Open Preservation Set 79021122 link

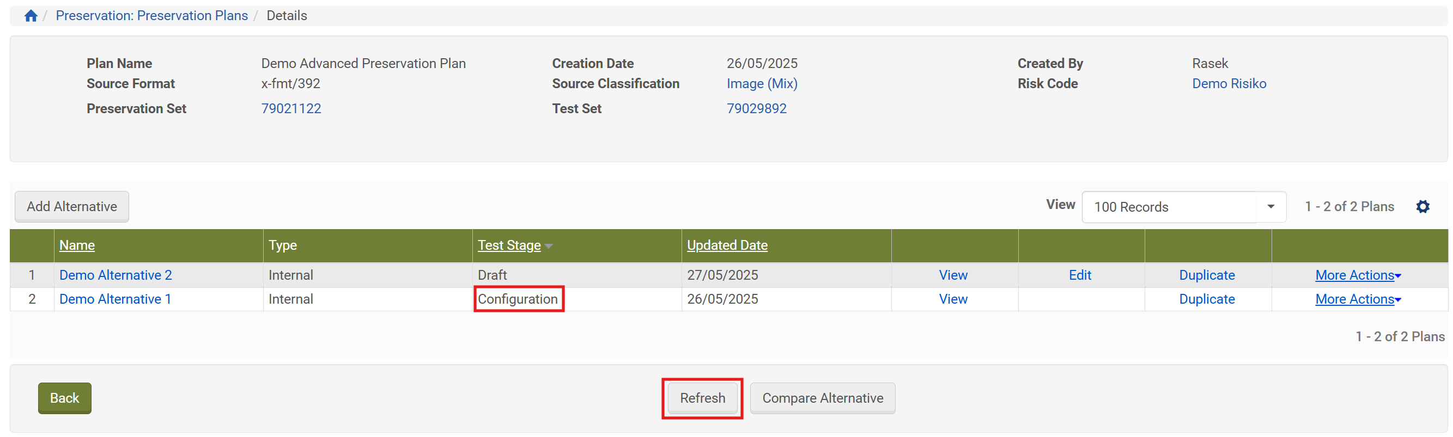290,109
